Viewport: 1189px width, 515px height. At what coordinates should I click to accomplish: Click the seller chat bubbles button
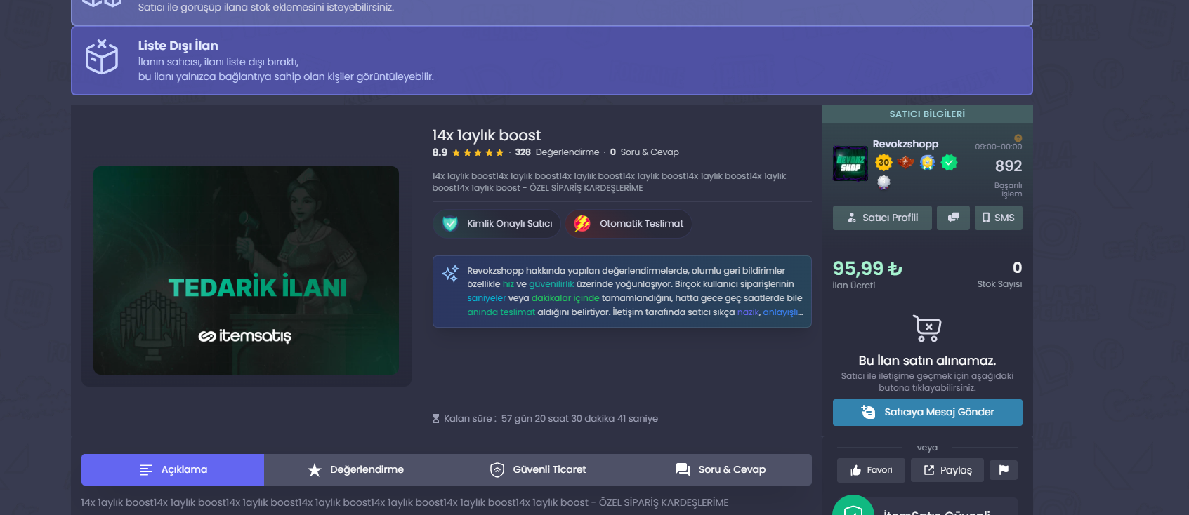click(953, 218)
